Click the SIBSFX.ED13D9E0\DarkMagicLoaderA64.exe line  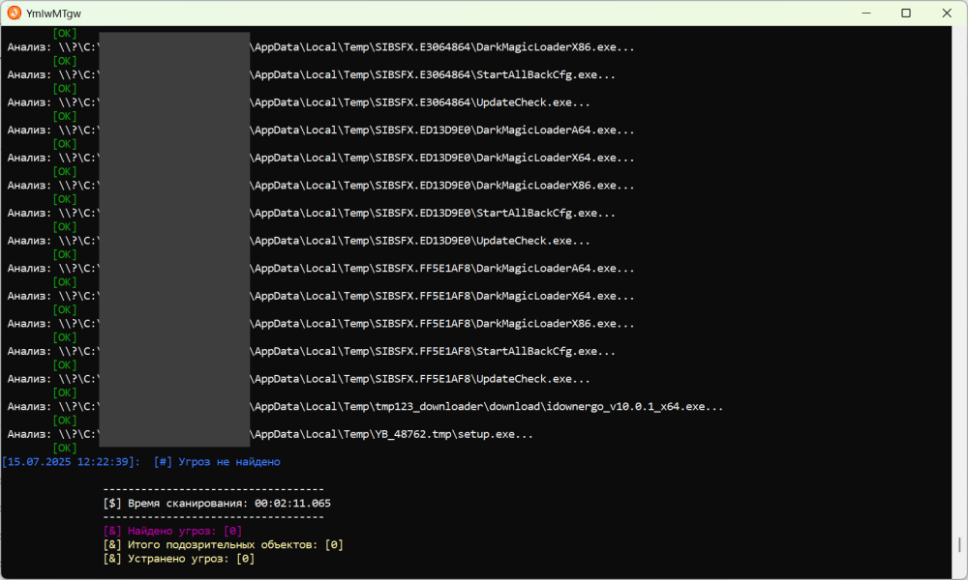coord(321,130)
